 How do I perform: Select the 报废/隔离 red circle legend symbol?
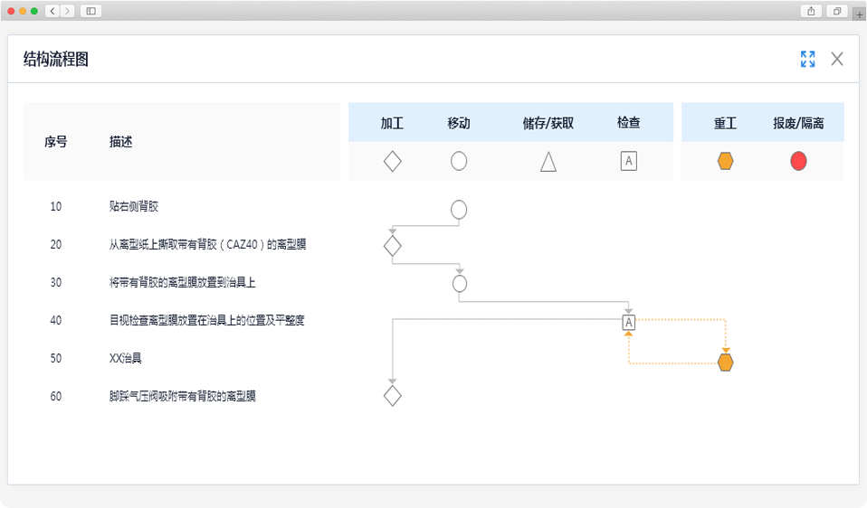click(798, 161)
